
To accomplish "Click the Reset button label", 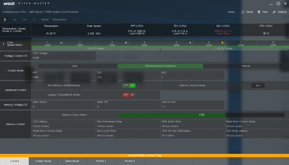I will tap(250, 12).
